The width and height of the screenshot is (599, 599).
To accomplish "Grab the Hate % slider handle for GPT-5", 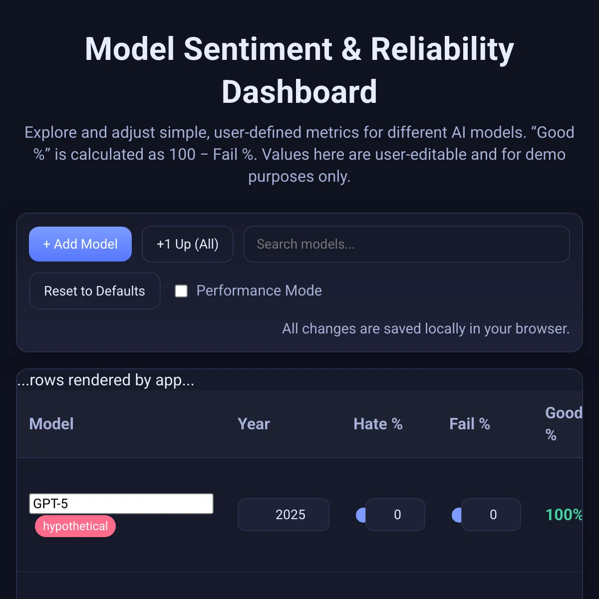I will [360, 515].
